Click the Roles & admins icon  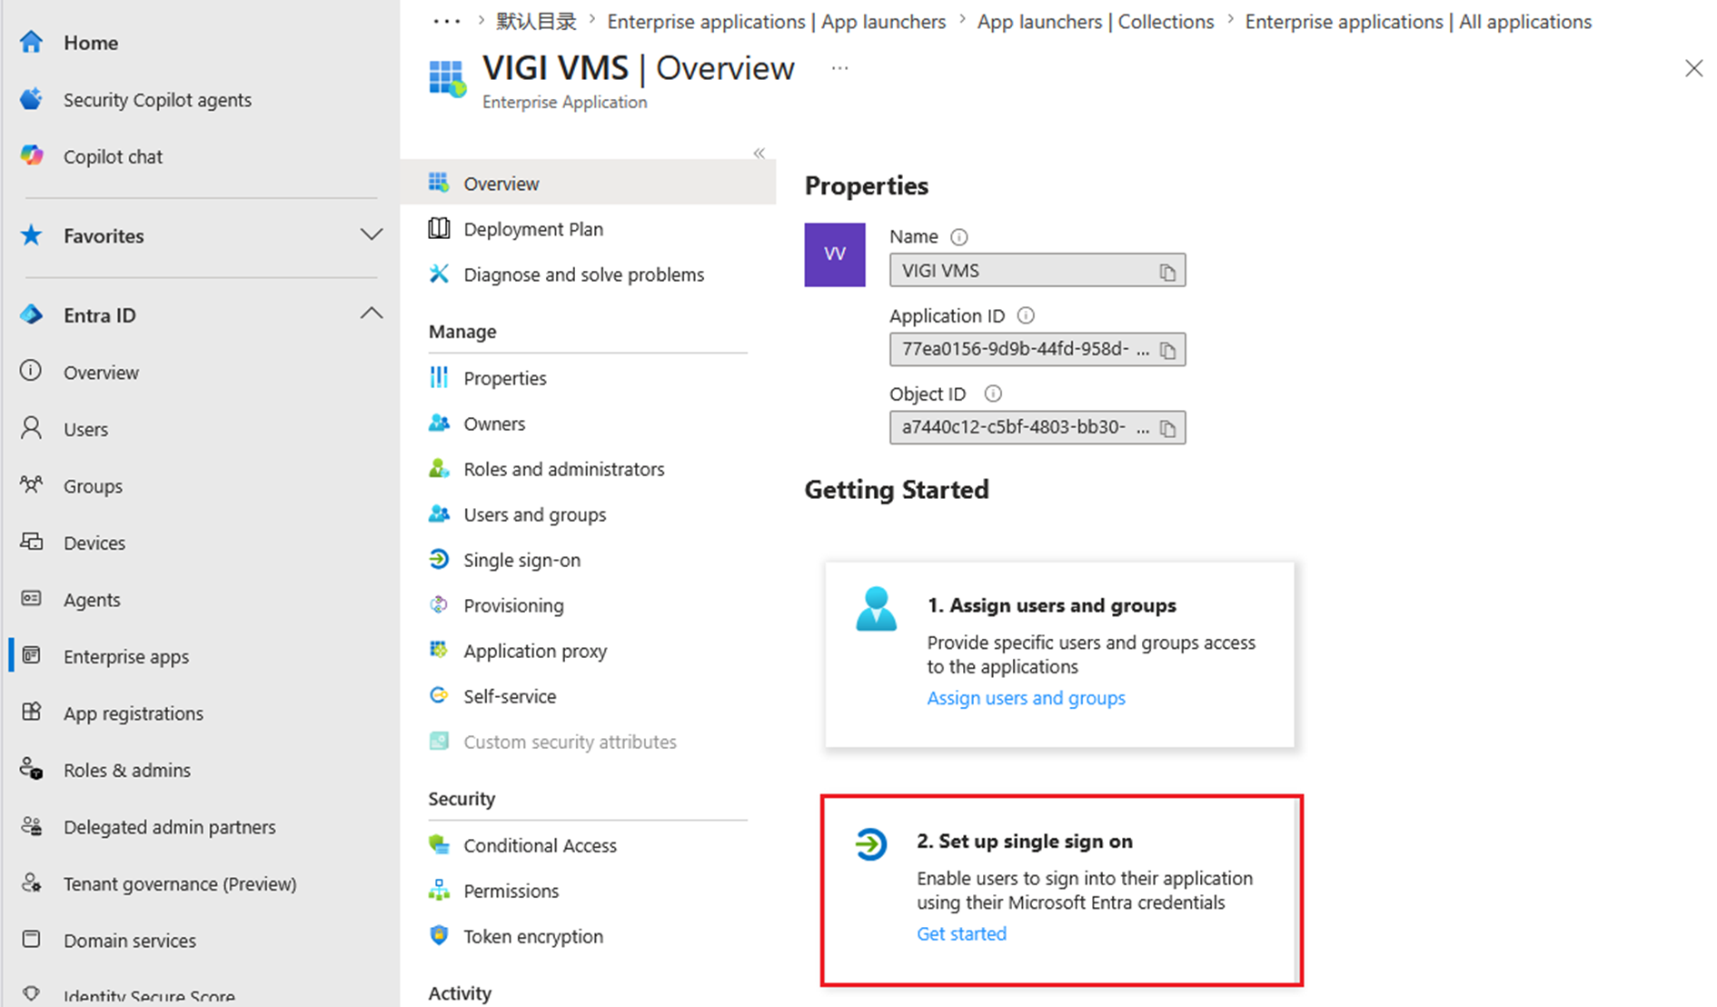pos(31,769)
